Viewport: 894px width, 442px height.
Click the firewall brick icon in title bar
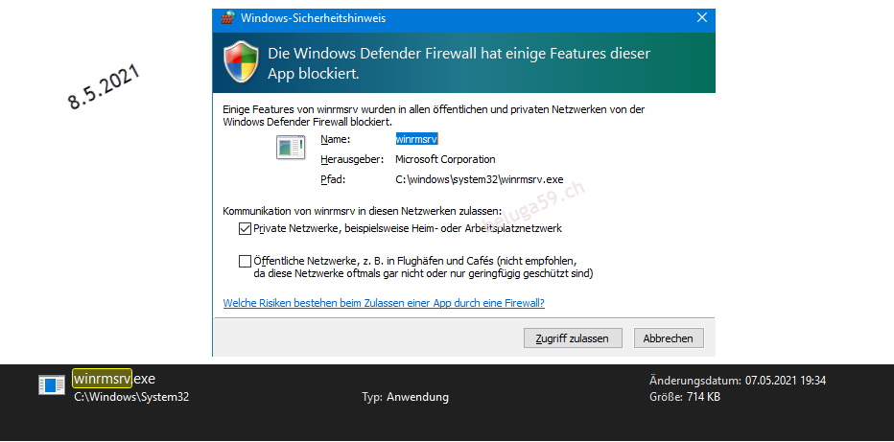[x=227, y=17]
